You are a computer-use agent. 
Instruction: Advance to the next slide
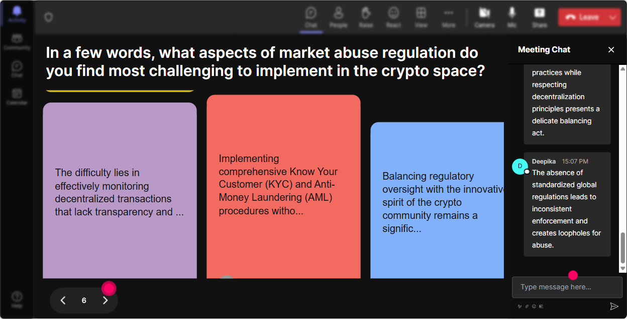105,300
